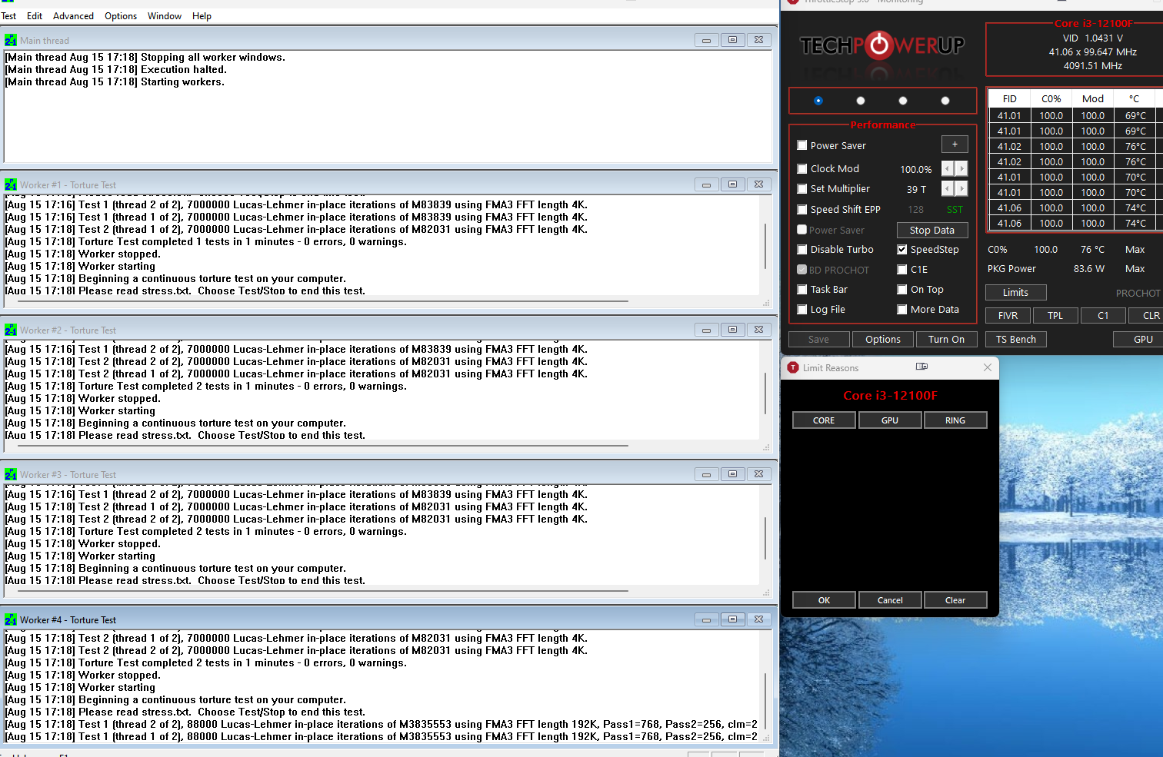The height and width of the screenshot is (757, 1163).
Task: Click Worker #1 vertical scrollbar
Action: click(x=765, y=246)
